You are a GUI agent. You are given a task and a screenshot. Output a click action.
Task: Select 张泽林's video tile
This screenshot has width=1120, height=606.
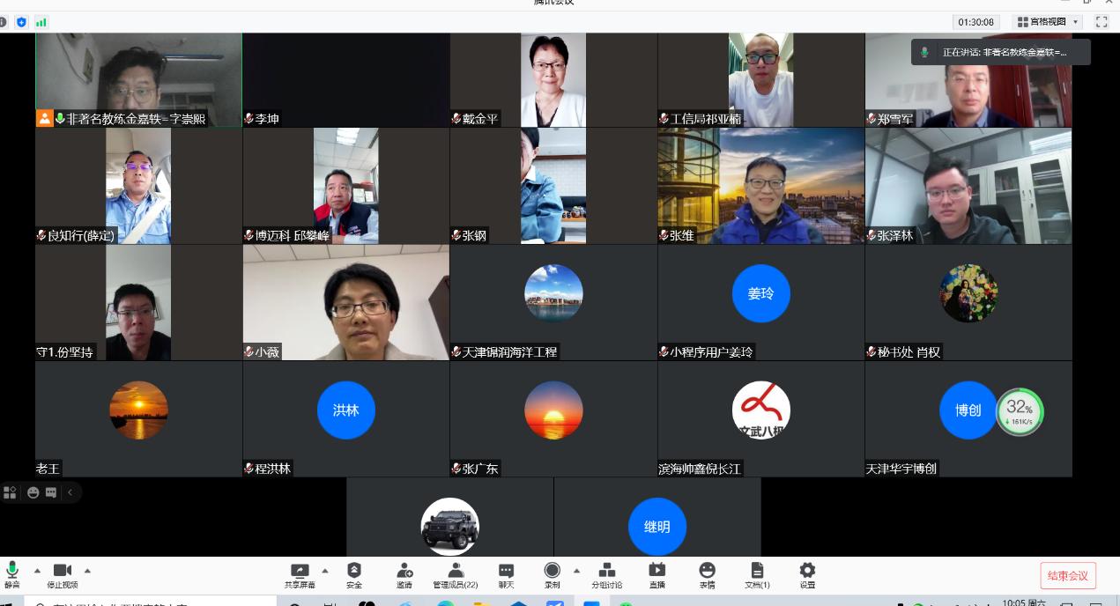click(x=968, y=186)
